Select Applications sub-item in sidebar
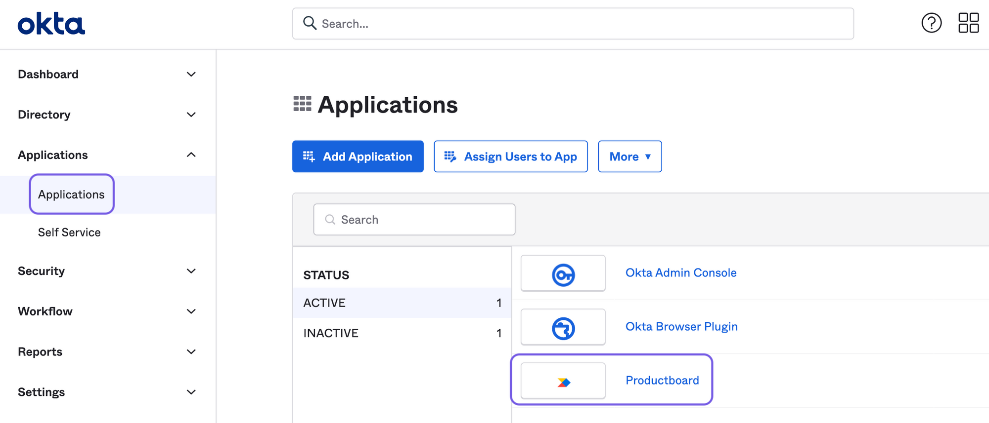 [71, 194]
